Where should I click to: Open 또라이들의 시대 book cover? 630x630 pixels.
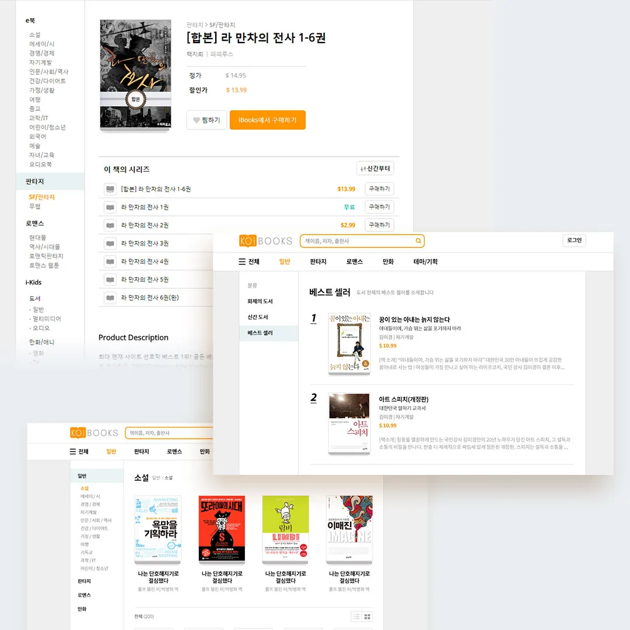pos(222,528)
